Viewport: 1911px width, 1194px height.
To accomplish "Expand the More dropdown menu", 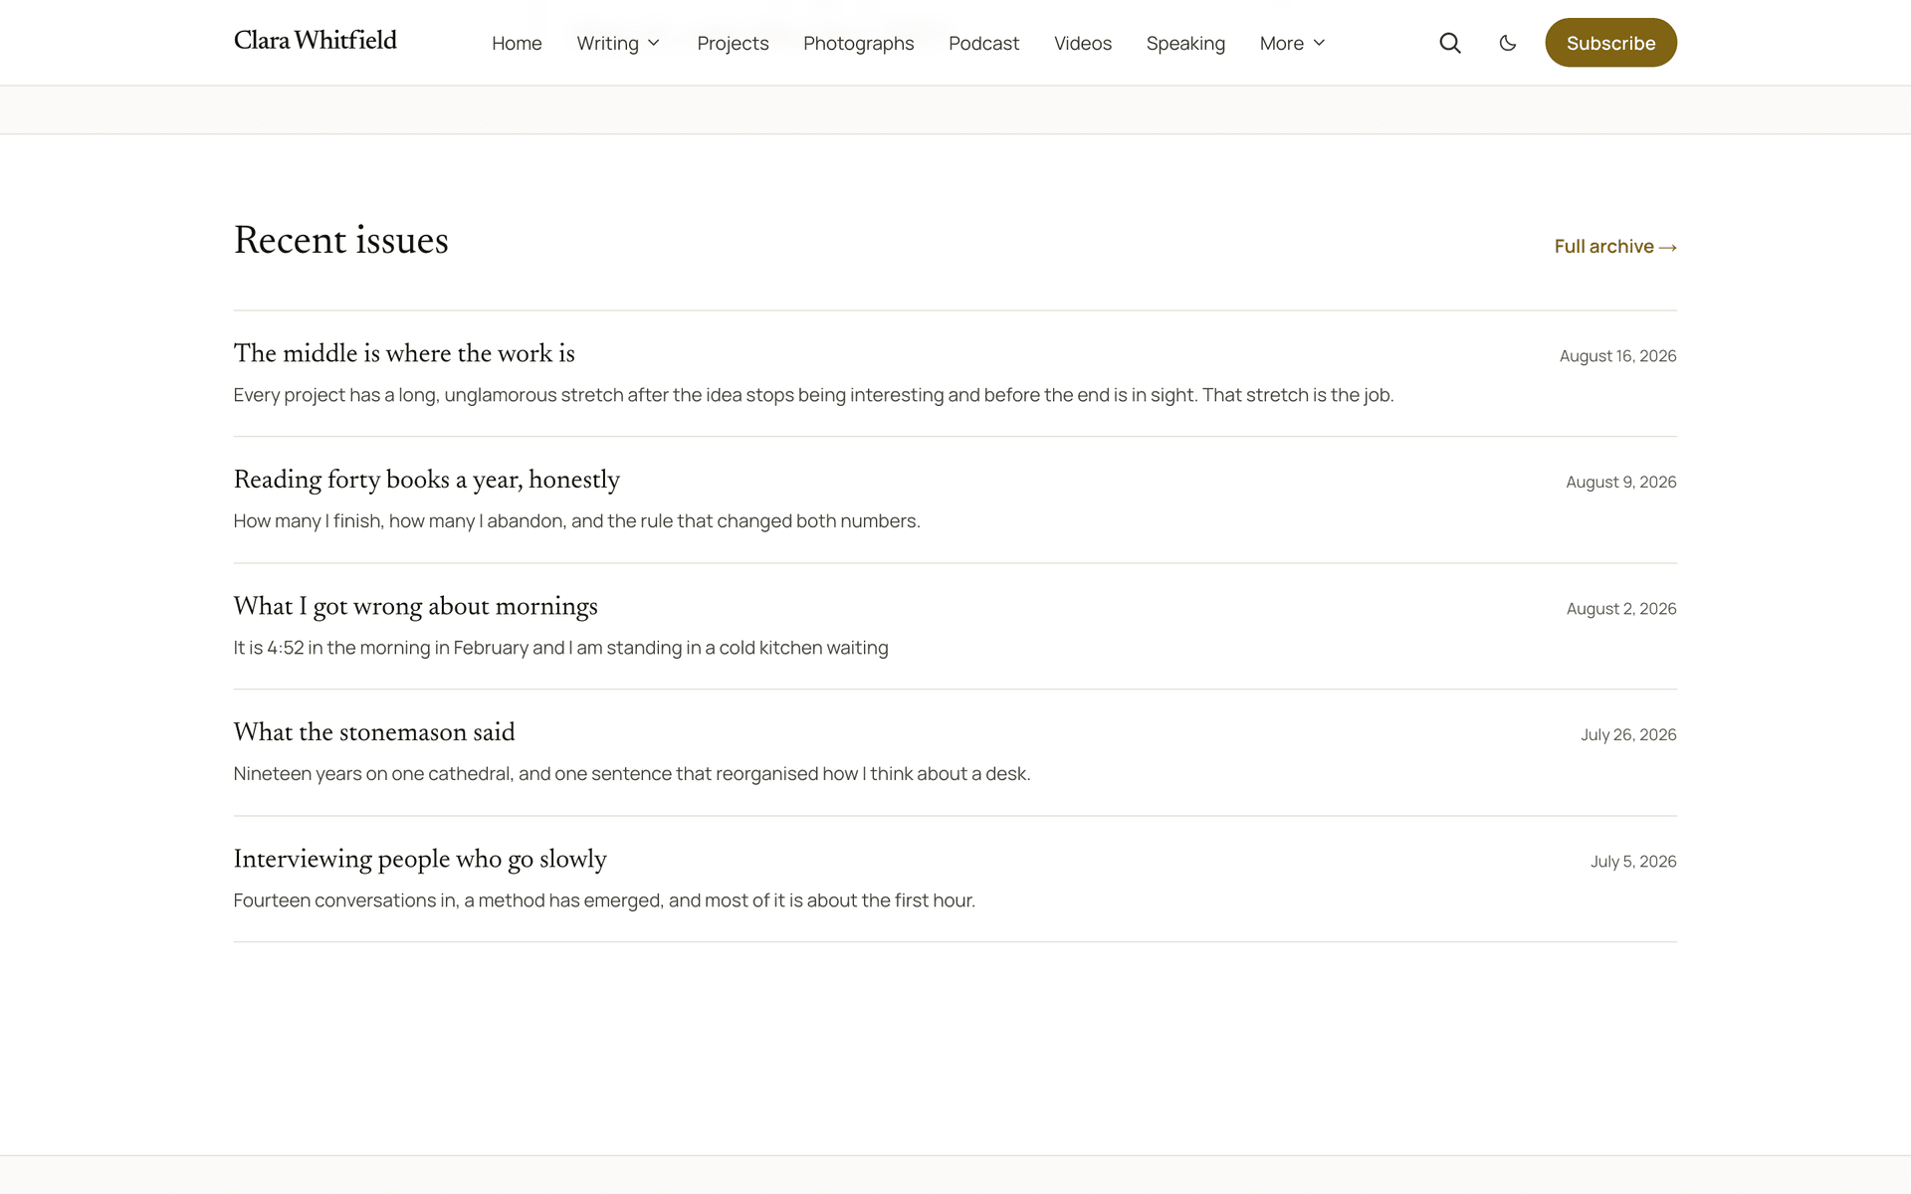I will click(1292, 43).
